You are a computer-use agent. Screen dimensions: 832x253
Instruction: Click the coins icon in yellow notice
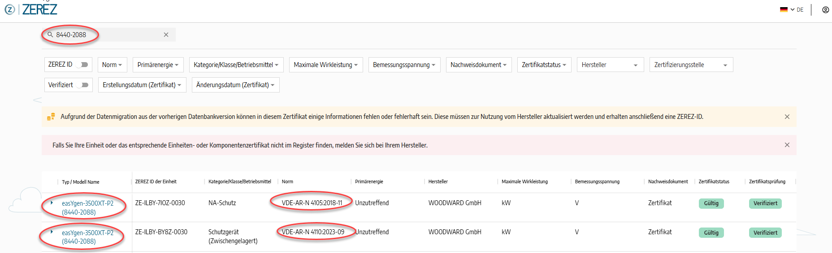51,117
